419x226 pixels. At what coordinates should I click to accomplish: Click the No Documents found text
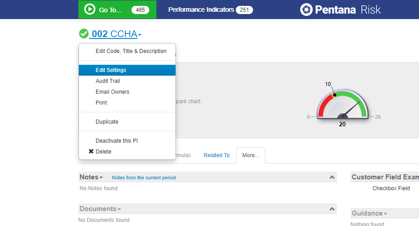click(104, 220)
